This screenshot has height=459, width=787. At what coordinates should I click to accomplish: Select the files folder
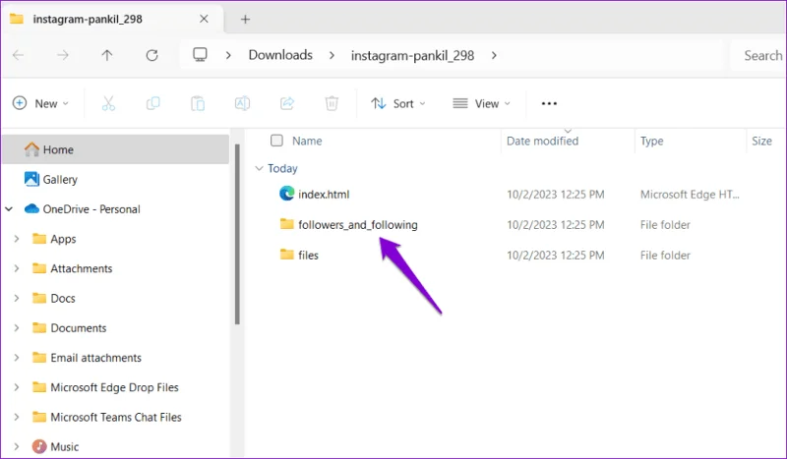tap(308, 256)
